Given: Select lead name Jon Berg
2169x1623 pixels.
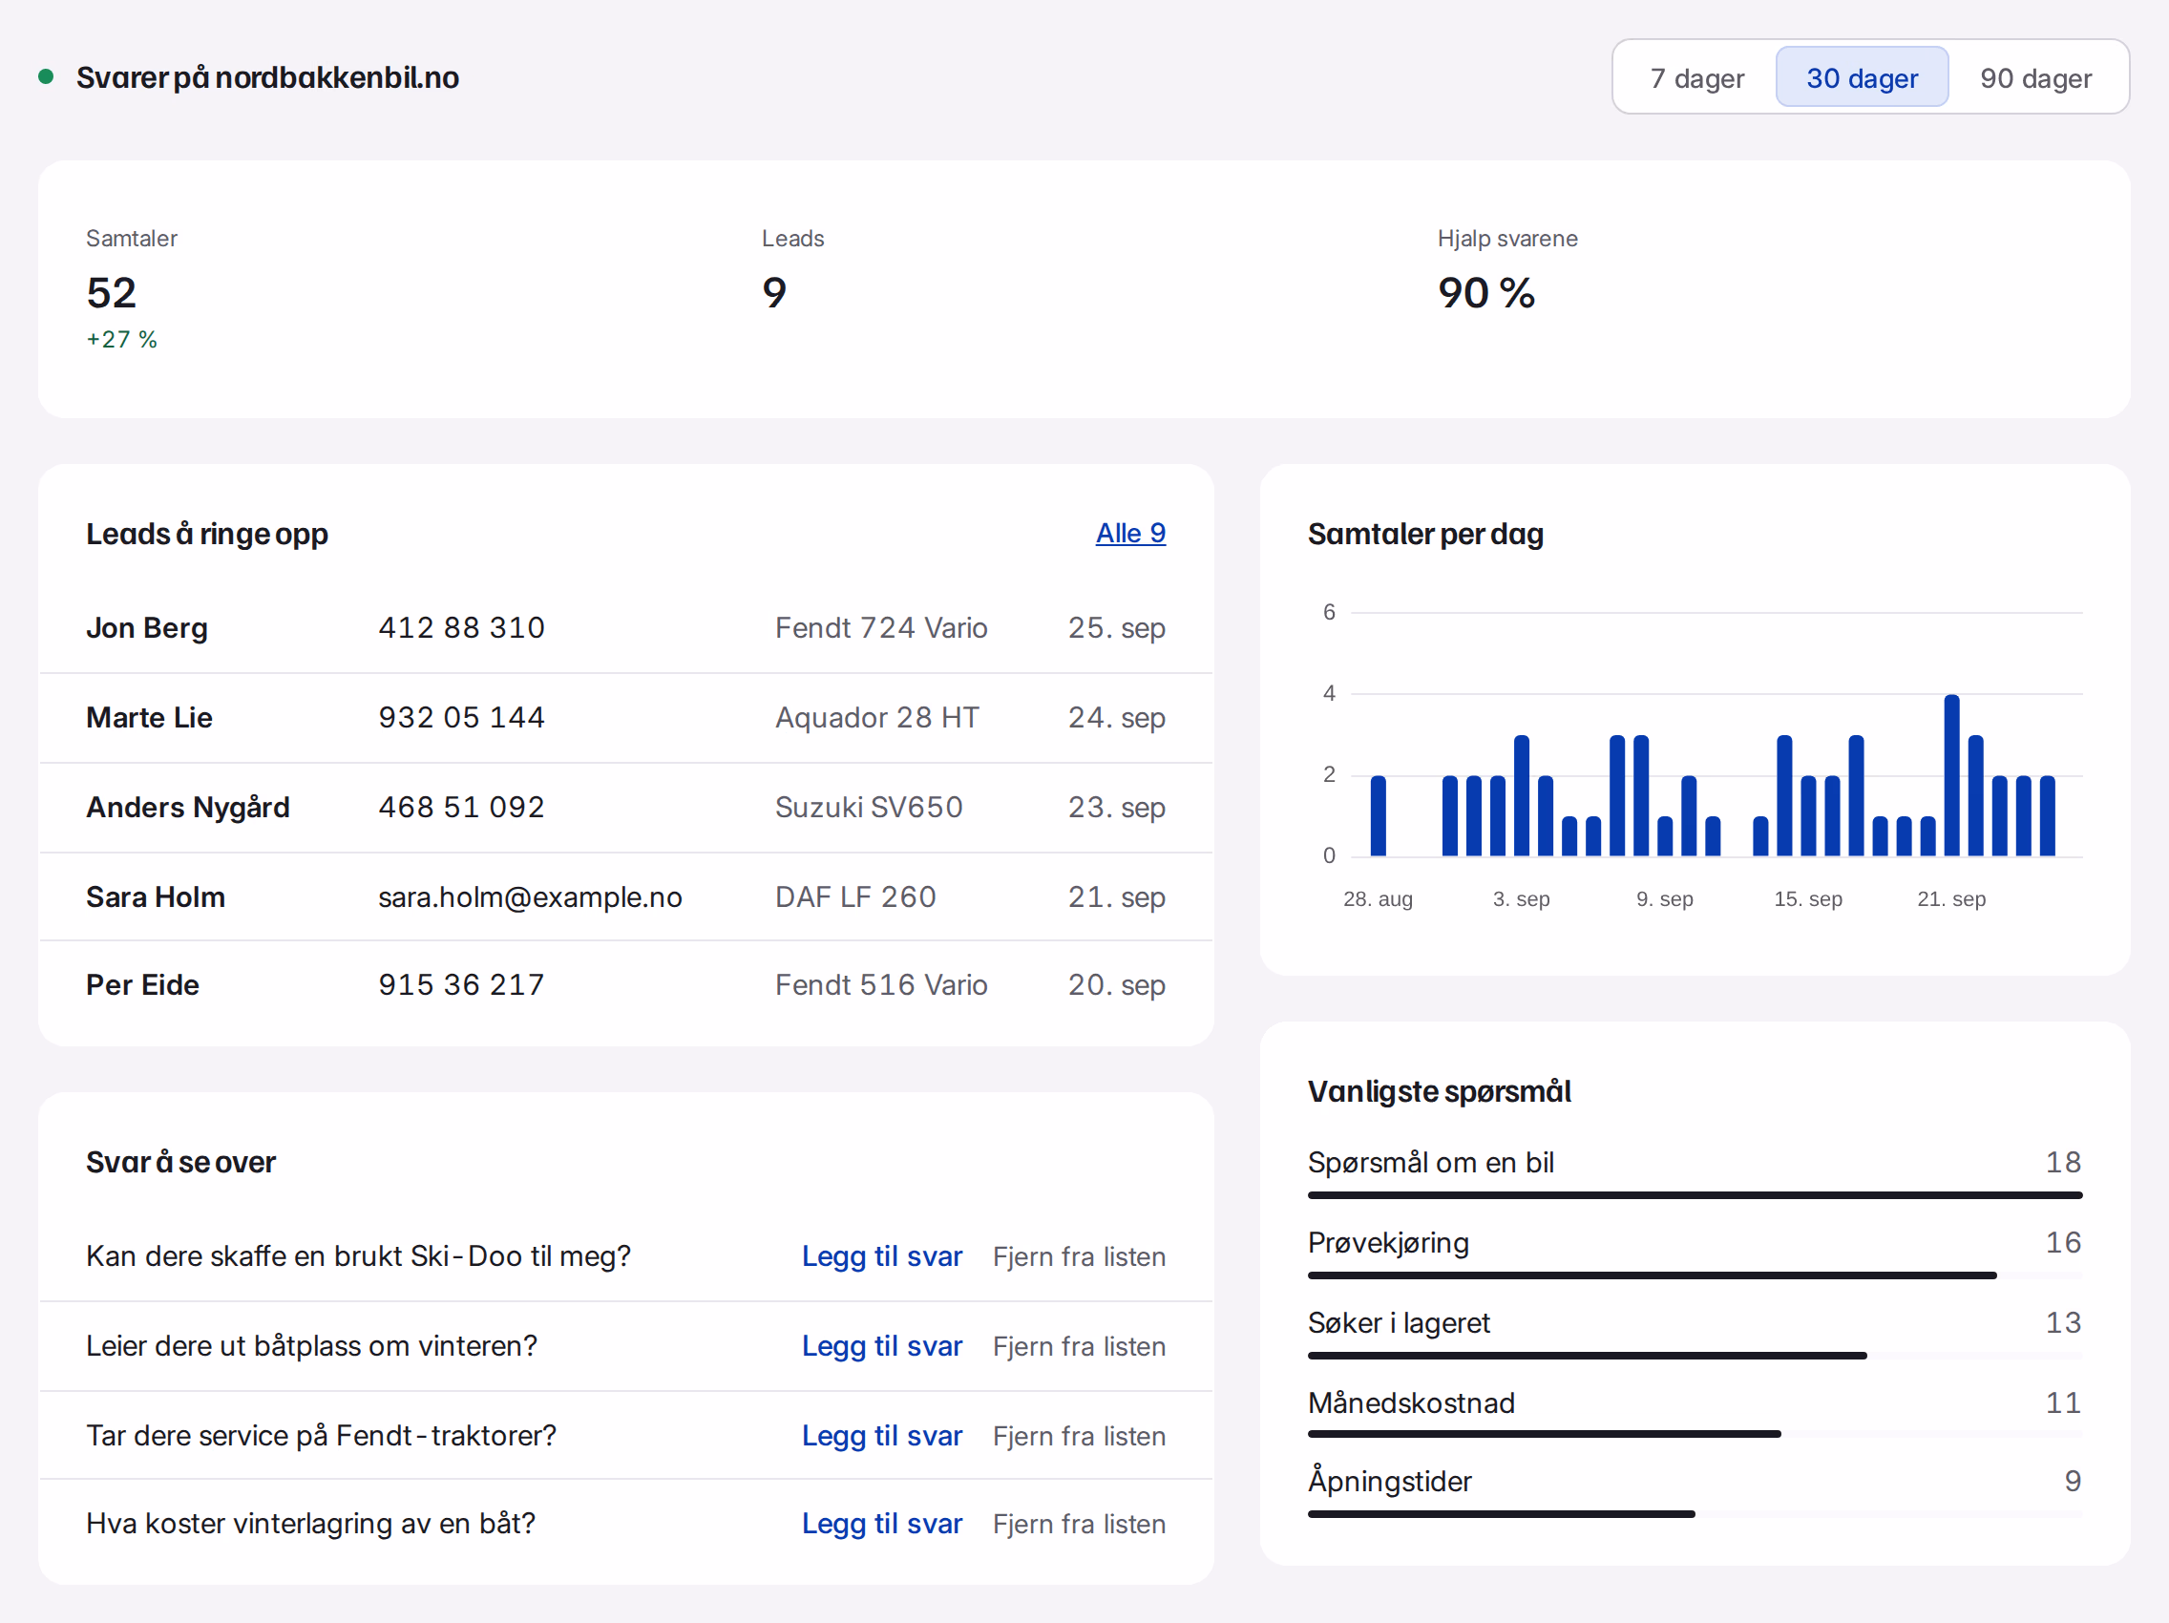Looking at the screenshot, I should (x=146, y=627).
